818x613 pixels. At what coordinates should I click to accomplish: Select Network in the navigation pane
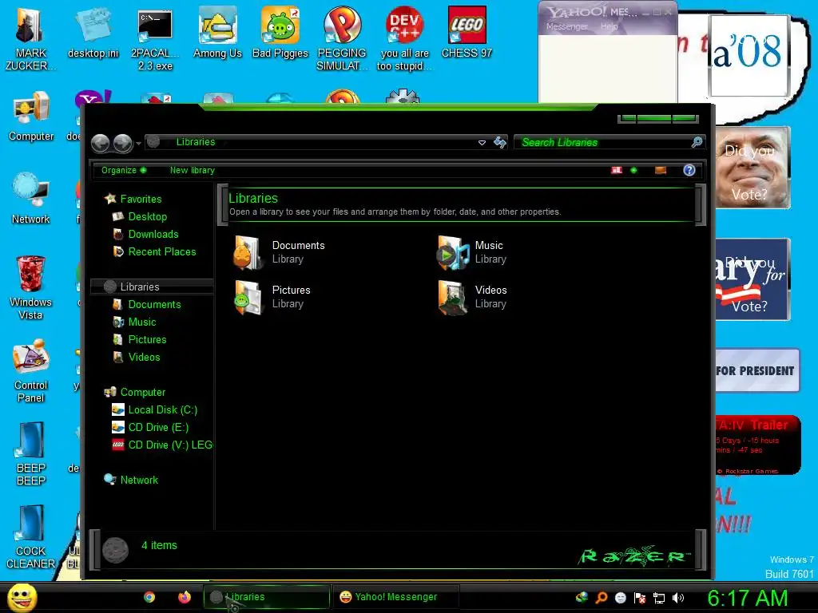pyautogui.click(x=131, y=480)
